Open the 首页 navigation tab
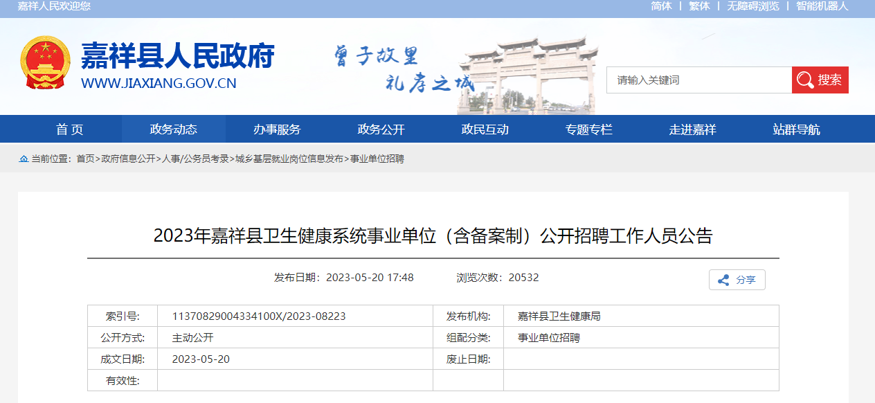 point(70,129)
